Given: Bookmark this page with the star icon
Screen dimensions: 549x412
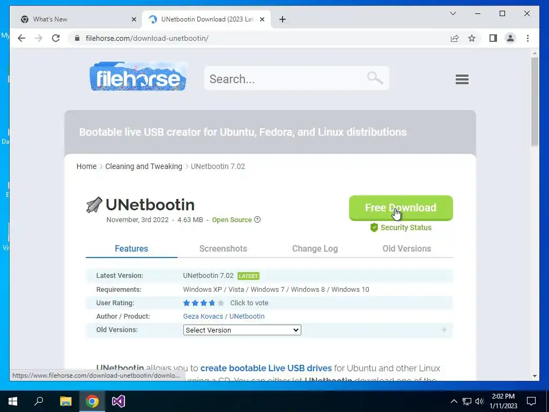Looking at the screenshot, I should [x=472, y=38].
